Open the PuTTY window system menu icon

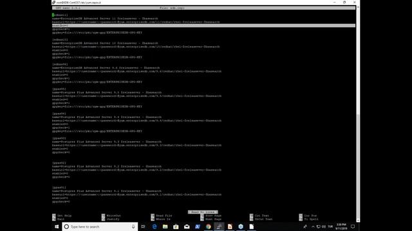coord(54,3)
